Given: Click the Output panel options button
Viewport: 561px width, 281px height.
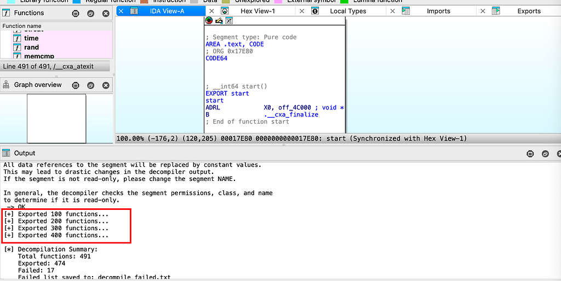Looking at the screenshot, I should click(530, 154).
